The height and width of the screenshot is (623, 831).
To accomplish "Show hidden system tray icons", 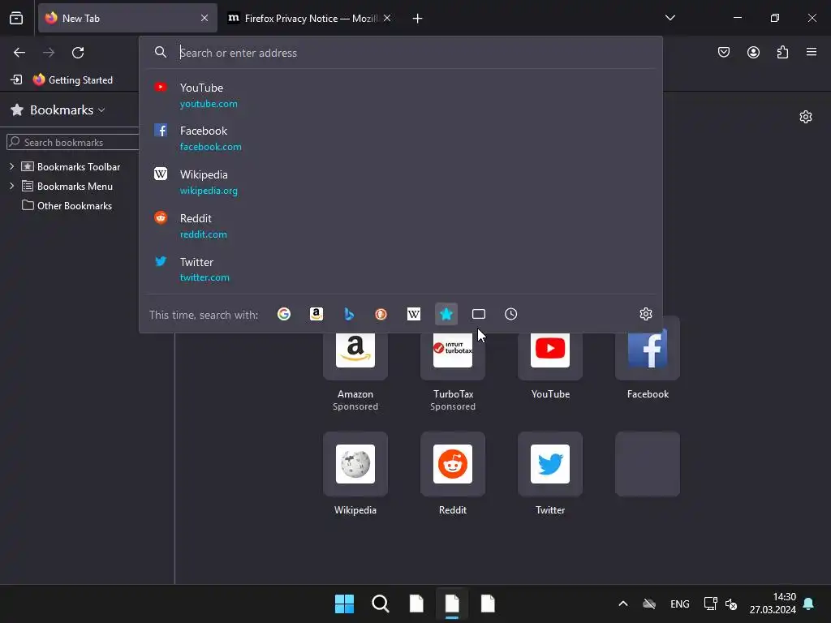I will [x=623, y=604].
